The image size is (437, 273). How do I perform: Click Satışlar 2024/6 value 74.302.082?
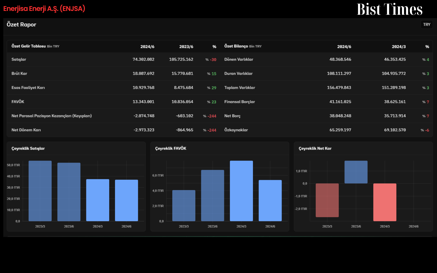coord(143,59)
